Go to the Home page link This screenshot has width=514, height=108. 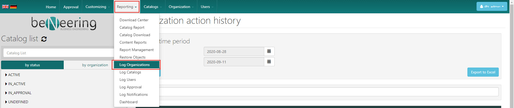point(51,7)
